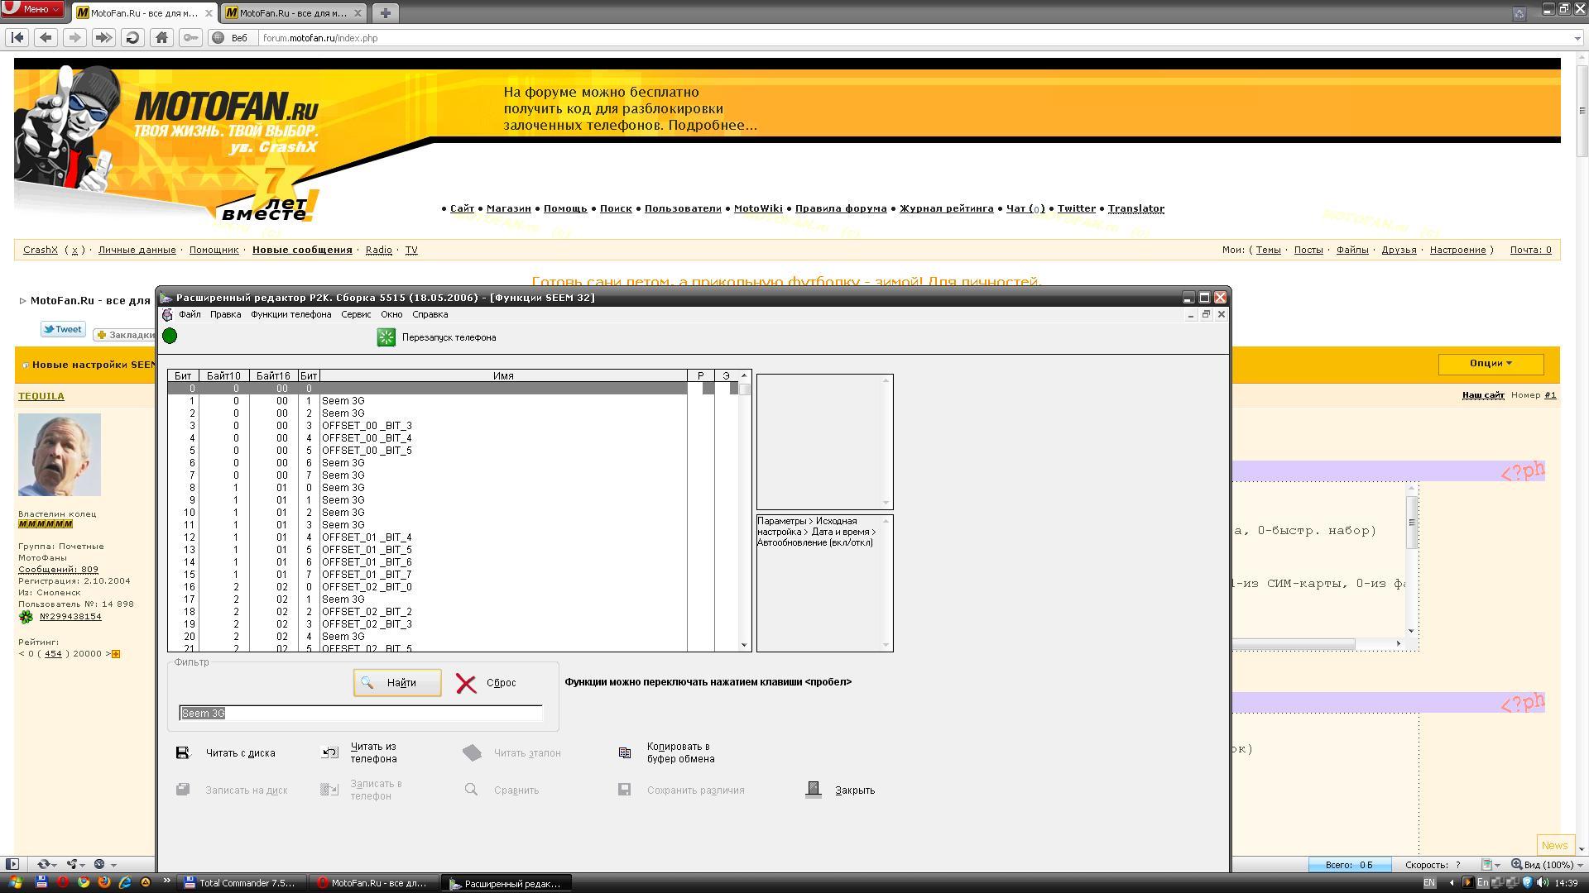Open the Правка menu

tap(225, 314)
